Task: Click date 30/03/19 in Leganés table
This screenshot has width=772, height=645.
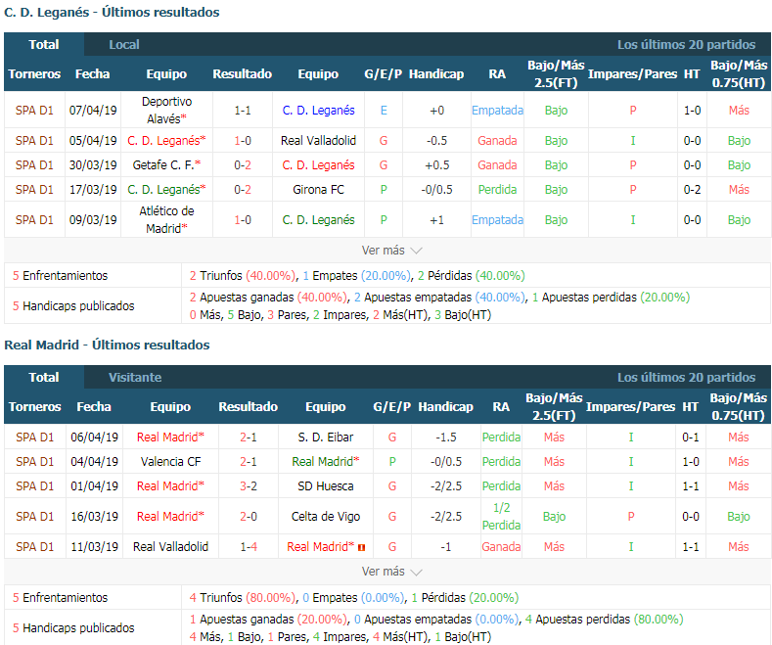Action: click(93, 165)
